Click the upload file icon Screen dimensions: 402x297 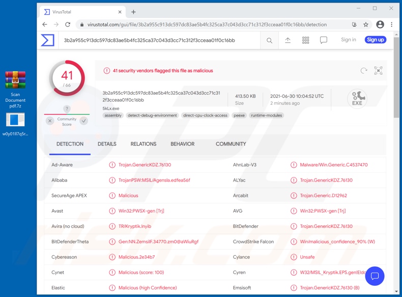[288, 40]
